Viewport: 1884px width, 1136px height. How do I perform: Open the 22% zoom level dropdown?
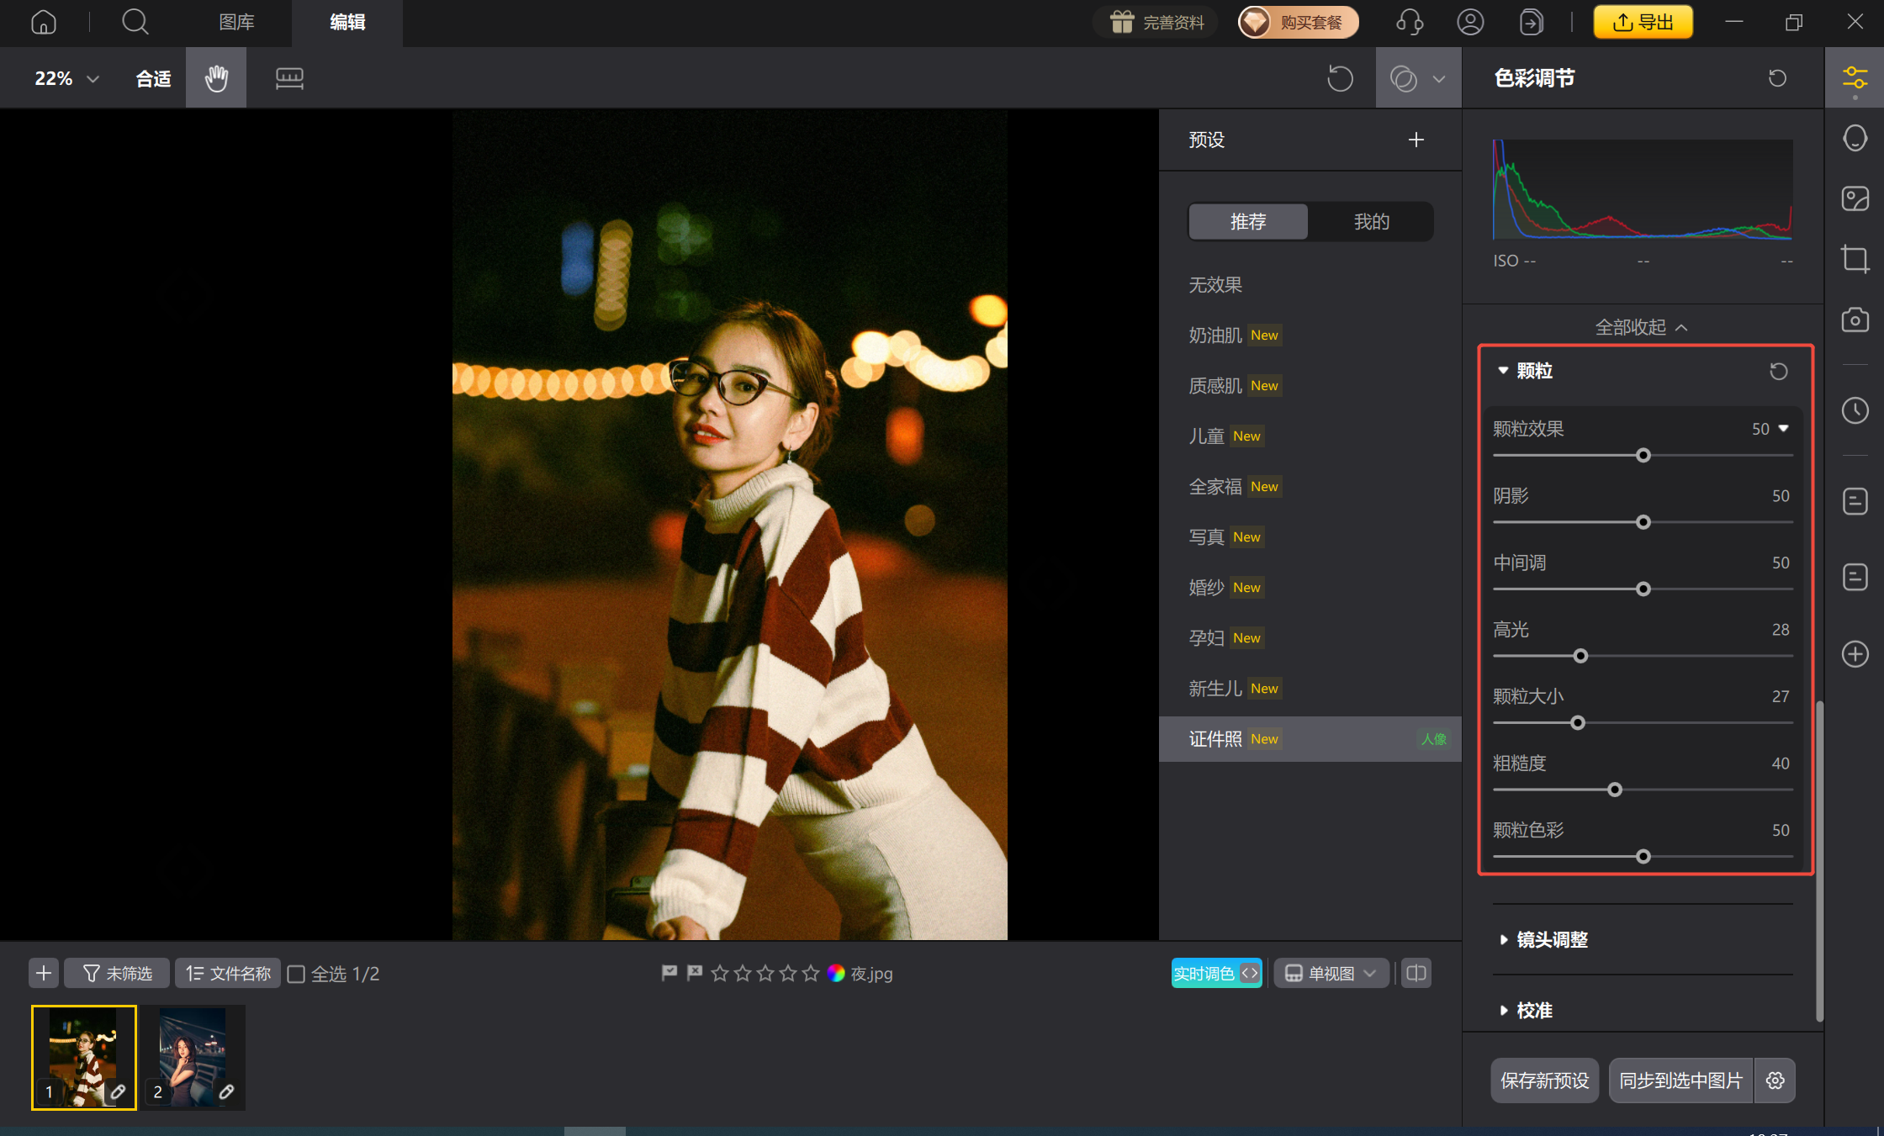66,78
